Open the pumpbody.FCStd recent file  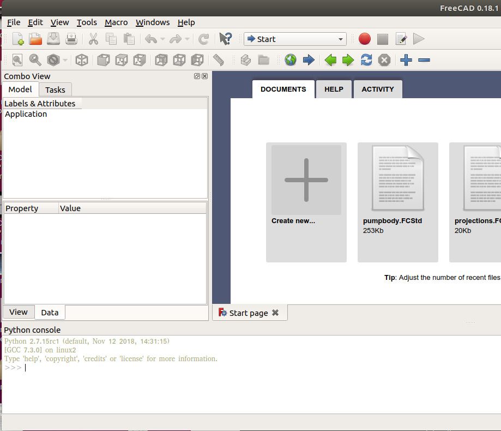(x=398, y=202)
